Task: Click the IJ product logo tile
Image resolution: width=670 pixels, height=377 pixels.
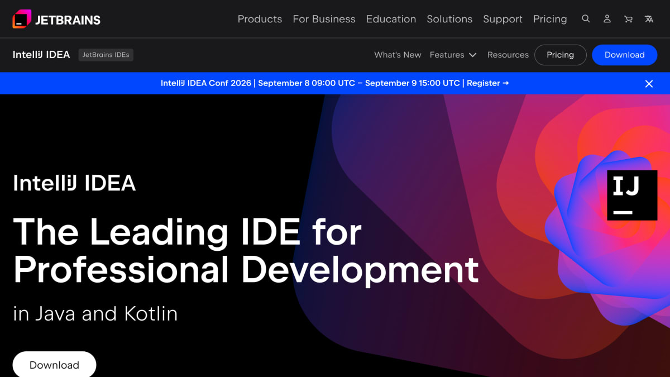Action: [632, 195]
